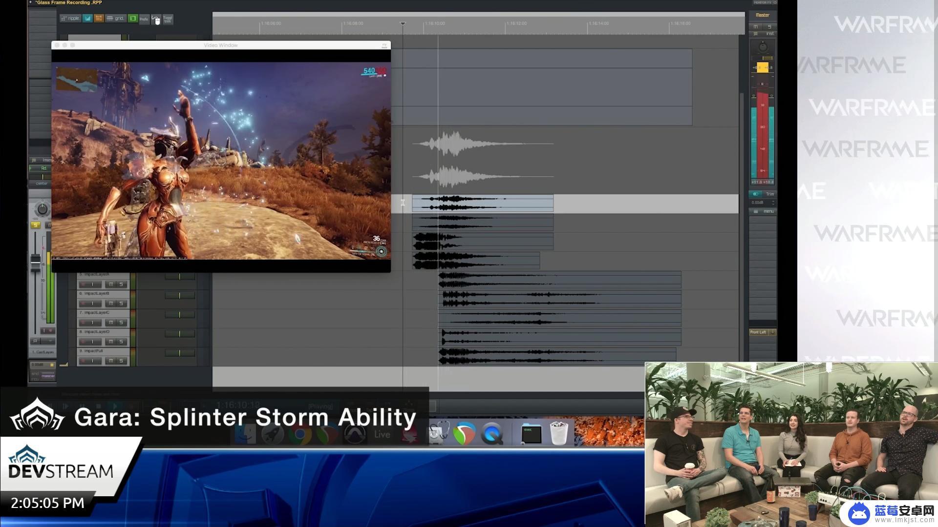The width and height of the screenshot is (938, 527).
Task: Click the master volume fader handle
Action: pos(762,68)
